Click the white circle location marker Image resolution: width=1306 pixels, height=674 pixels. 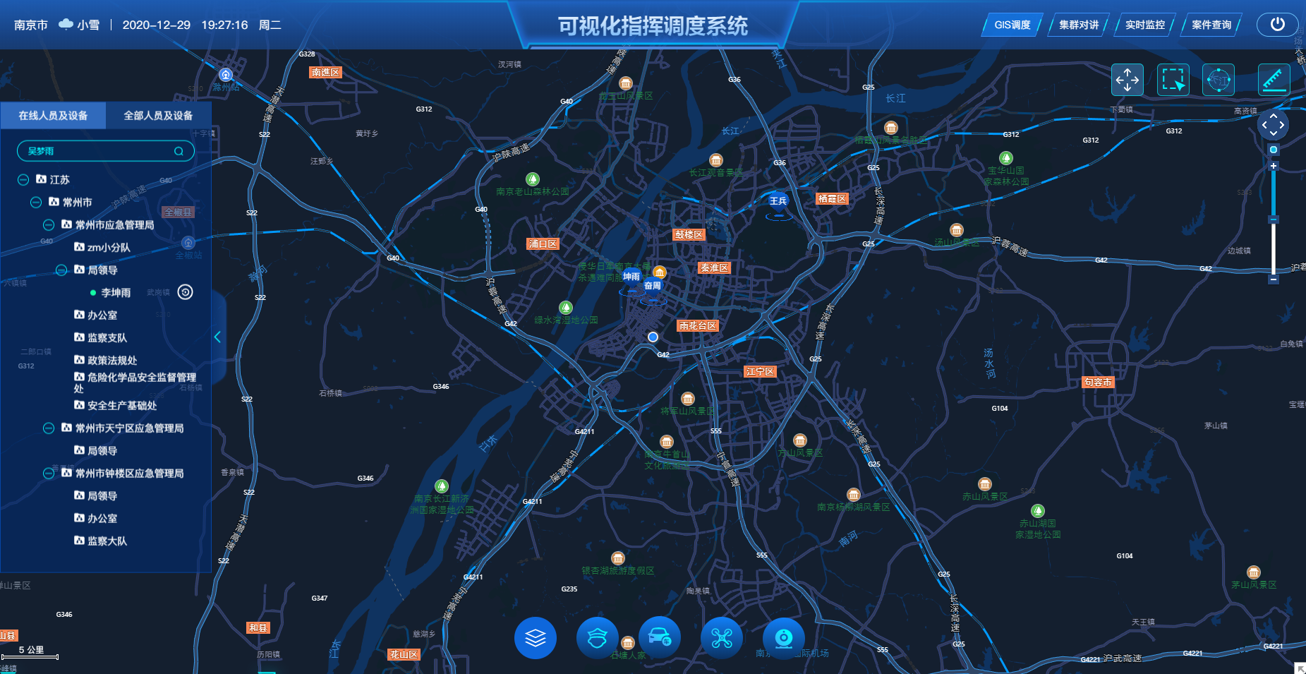[653, 337]
